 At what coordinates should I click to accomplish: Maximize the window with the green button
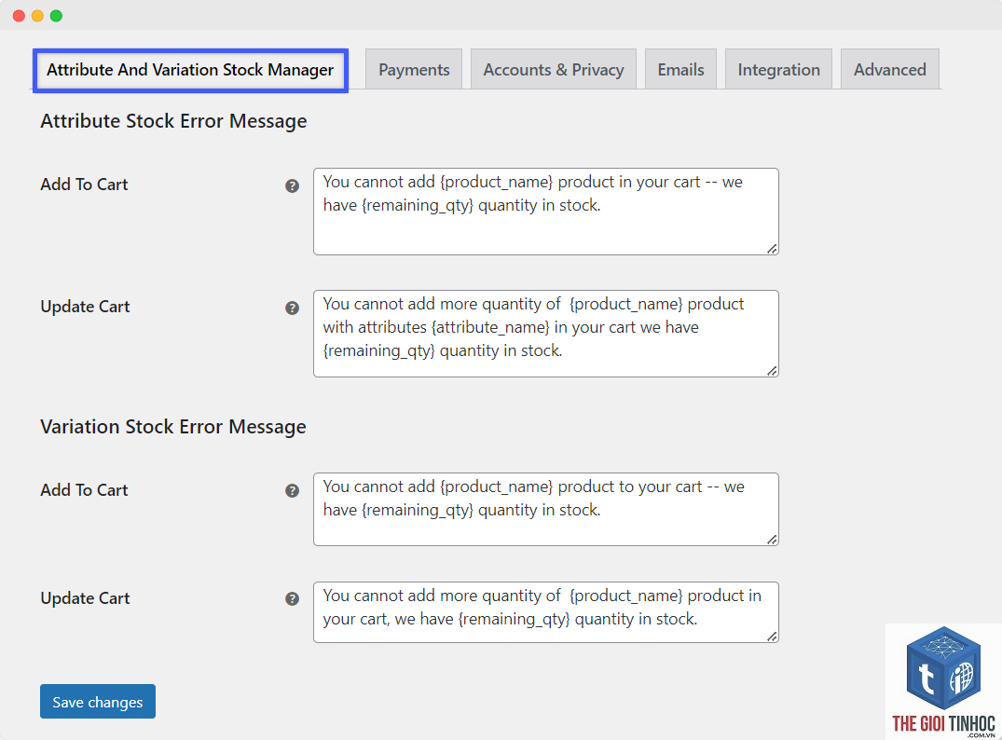click(x=56, y=16)
